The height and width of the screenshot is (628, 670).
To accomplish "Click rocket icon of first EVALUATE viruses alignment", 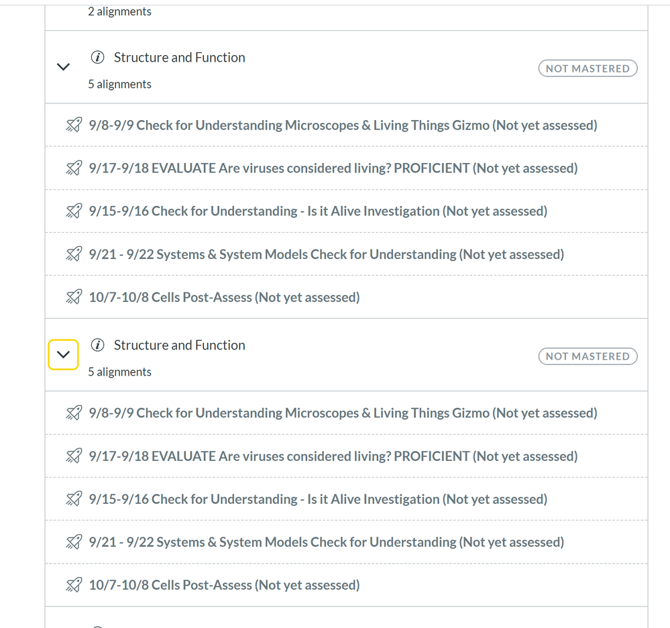I will pos(74,168).
